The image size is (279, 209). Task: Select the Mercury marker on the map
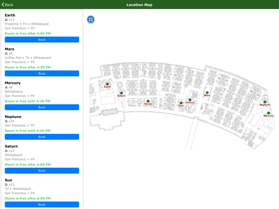269,113
